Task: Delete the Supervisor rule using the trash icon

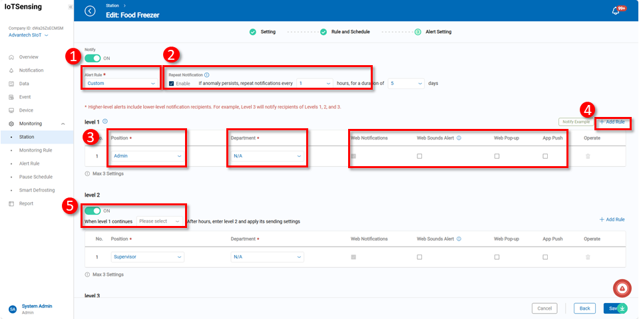Action: (587, 257)
